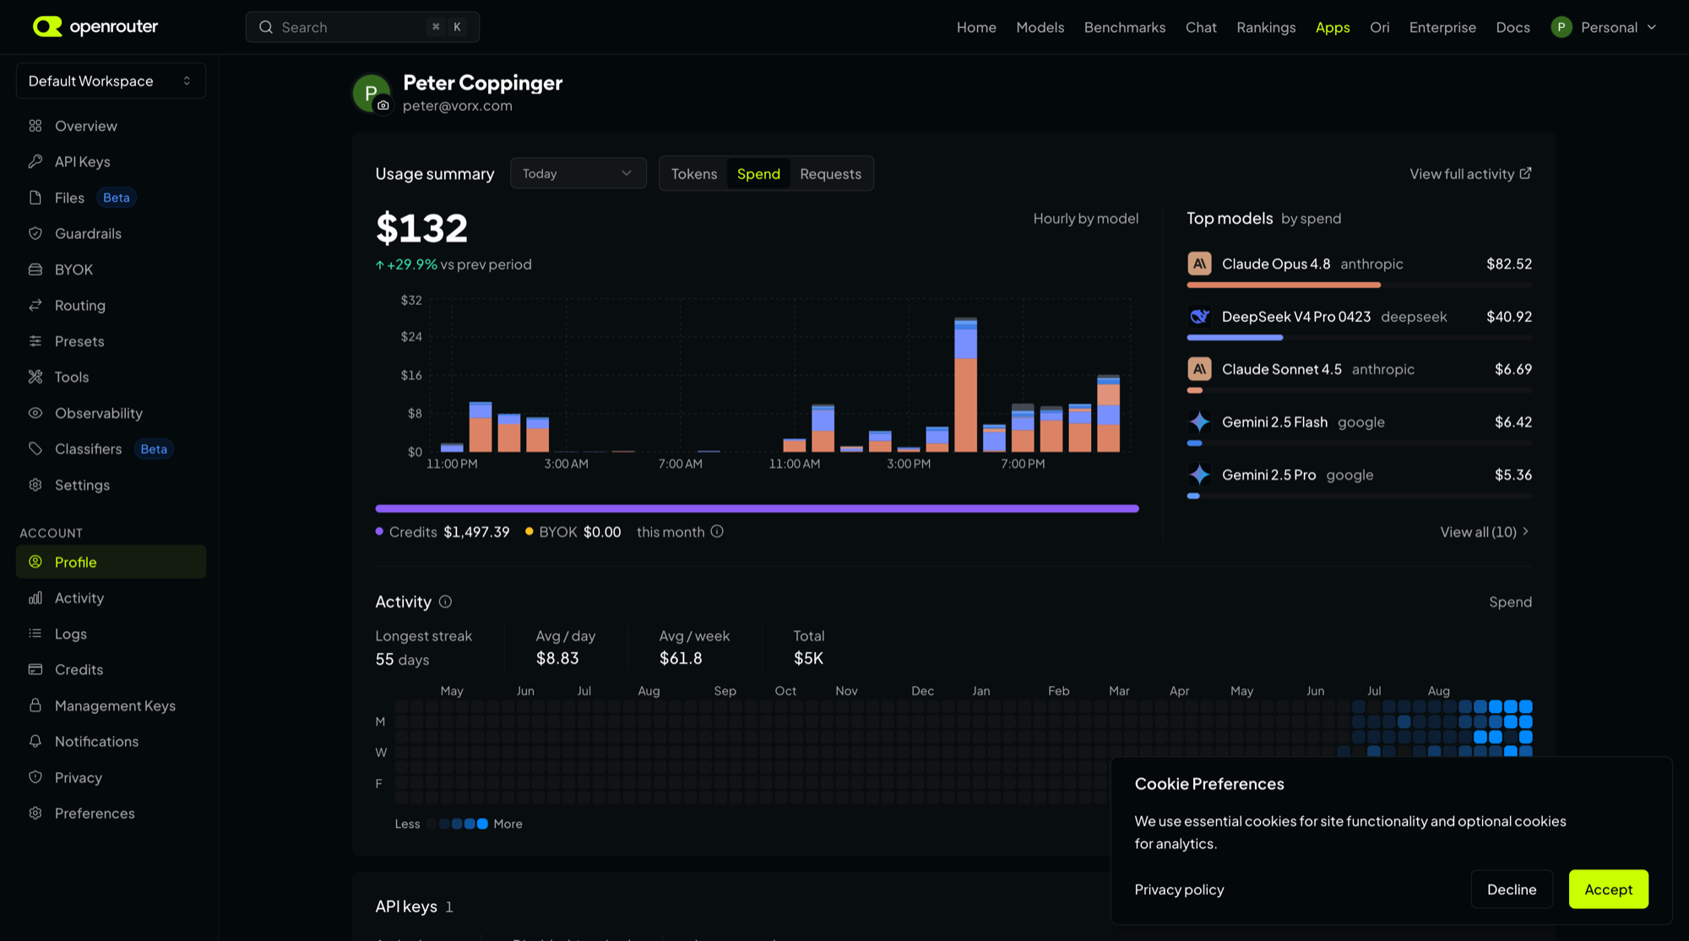
Task: Click the purple credits usage progress bar
Action: click(757, 509)
